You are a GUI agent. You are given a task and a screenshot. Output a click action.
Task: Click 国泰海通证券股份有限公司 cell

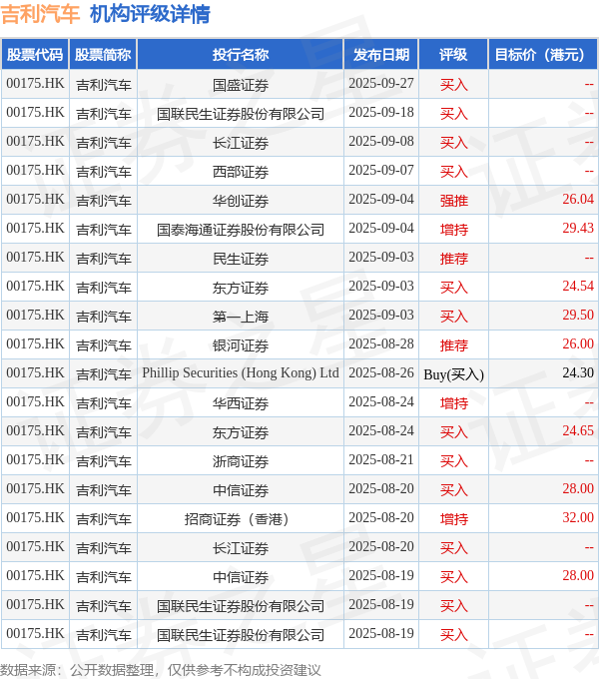point(241,230)
